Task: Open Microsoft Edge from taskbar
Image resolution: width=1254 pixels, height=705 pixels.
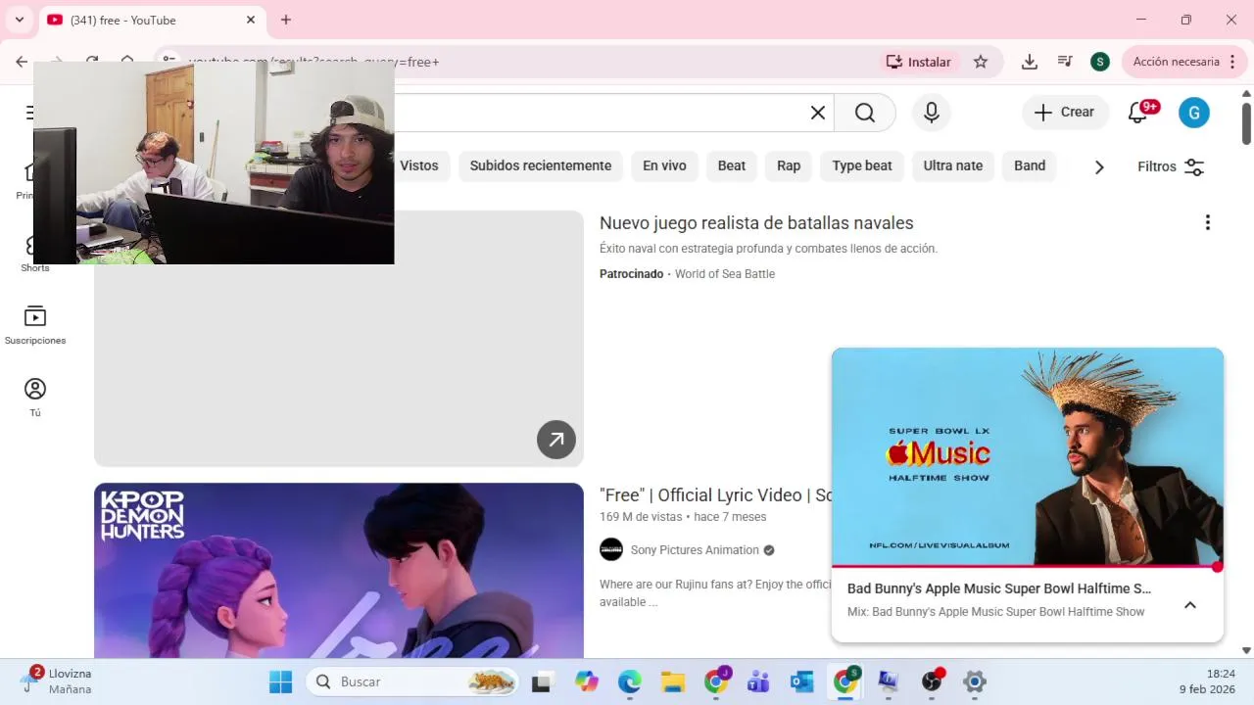Action: click(x=629, y=681)
